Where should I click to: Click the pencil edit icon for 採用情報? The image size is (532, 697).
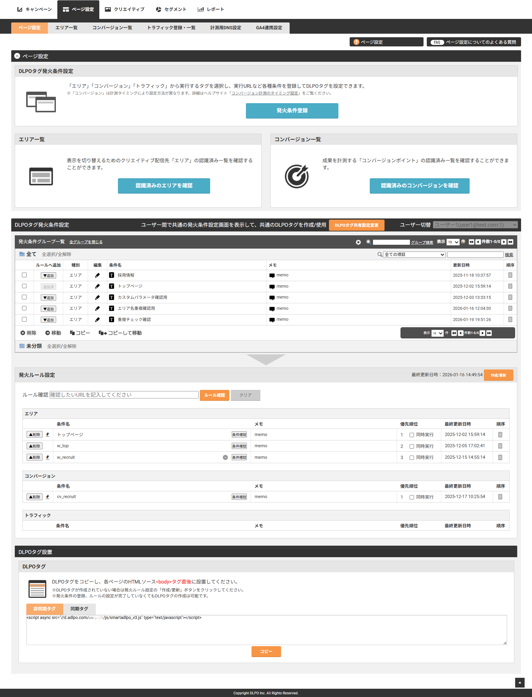tap(97, 275)
